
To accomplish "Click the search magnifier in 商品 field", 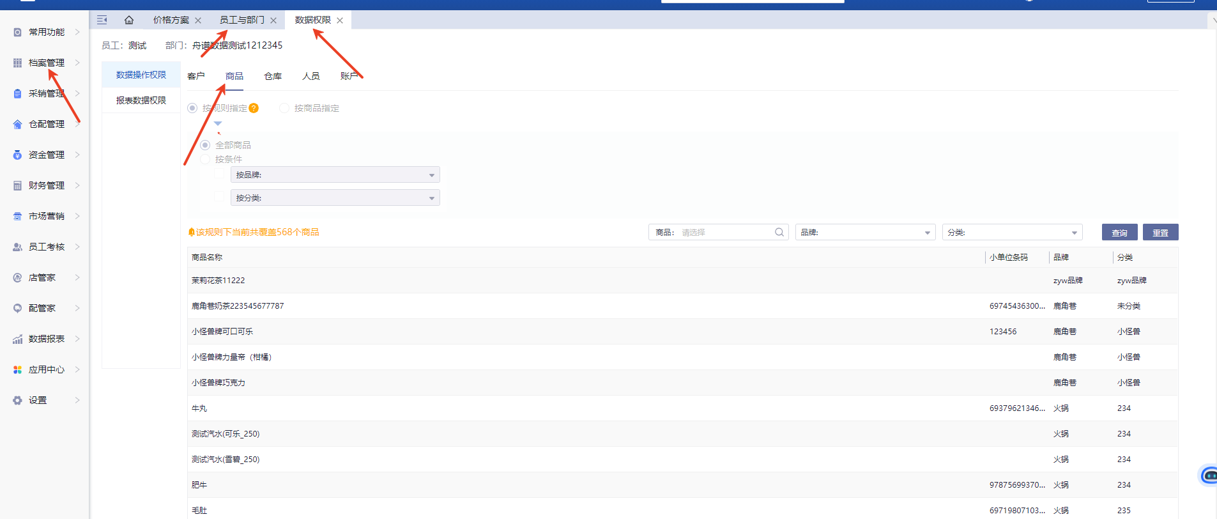I will click(779, 232).
